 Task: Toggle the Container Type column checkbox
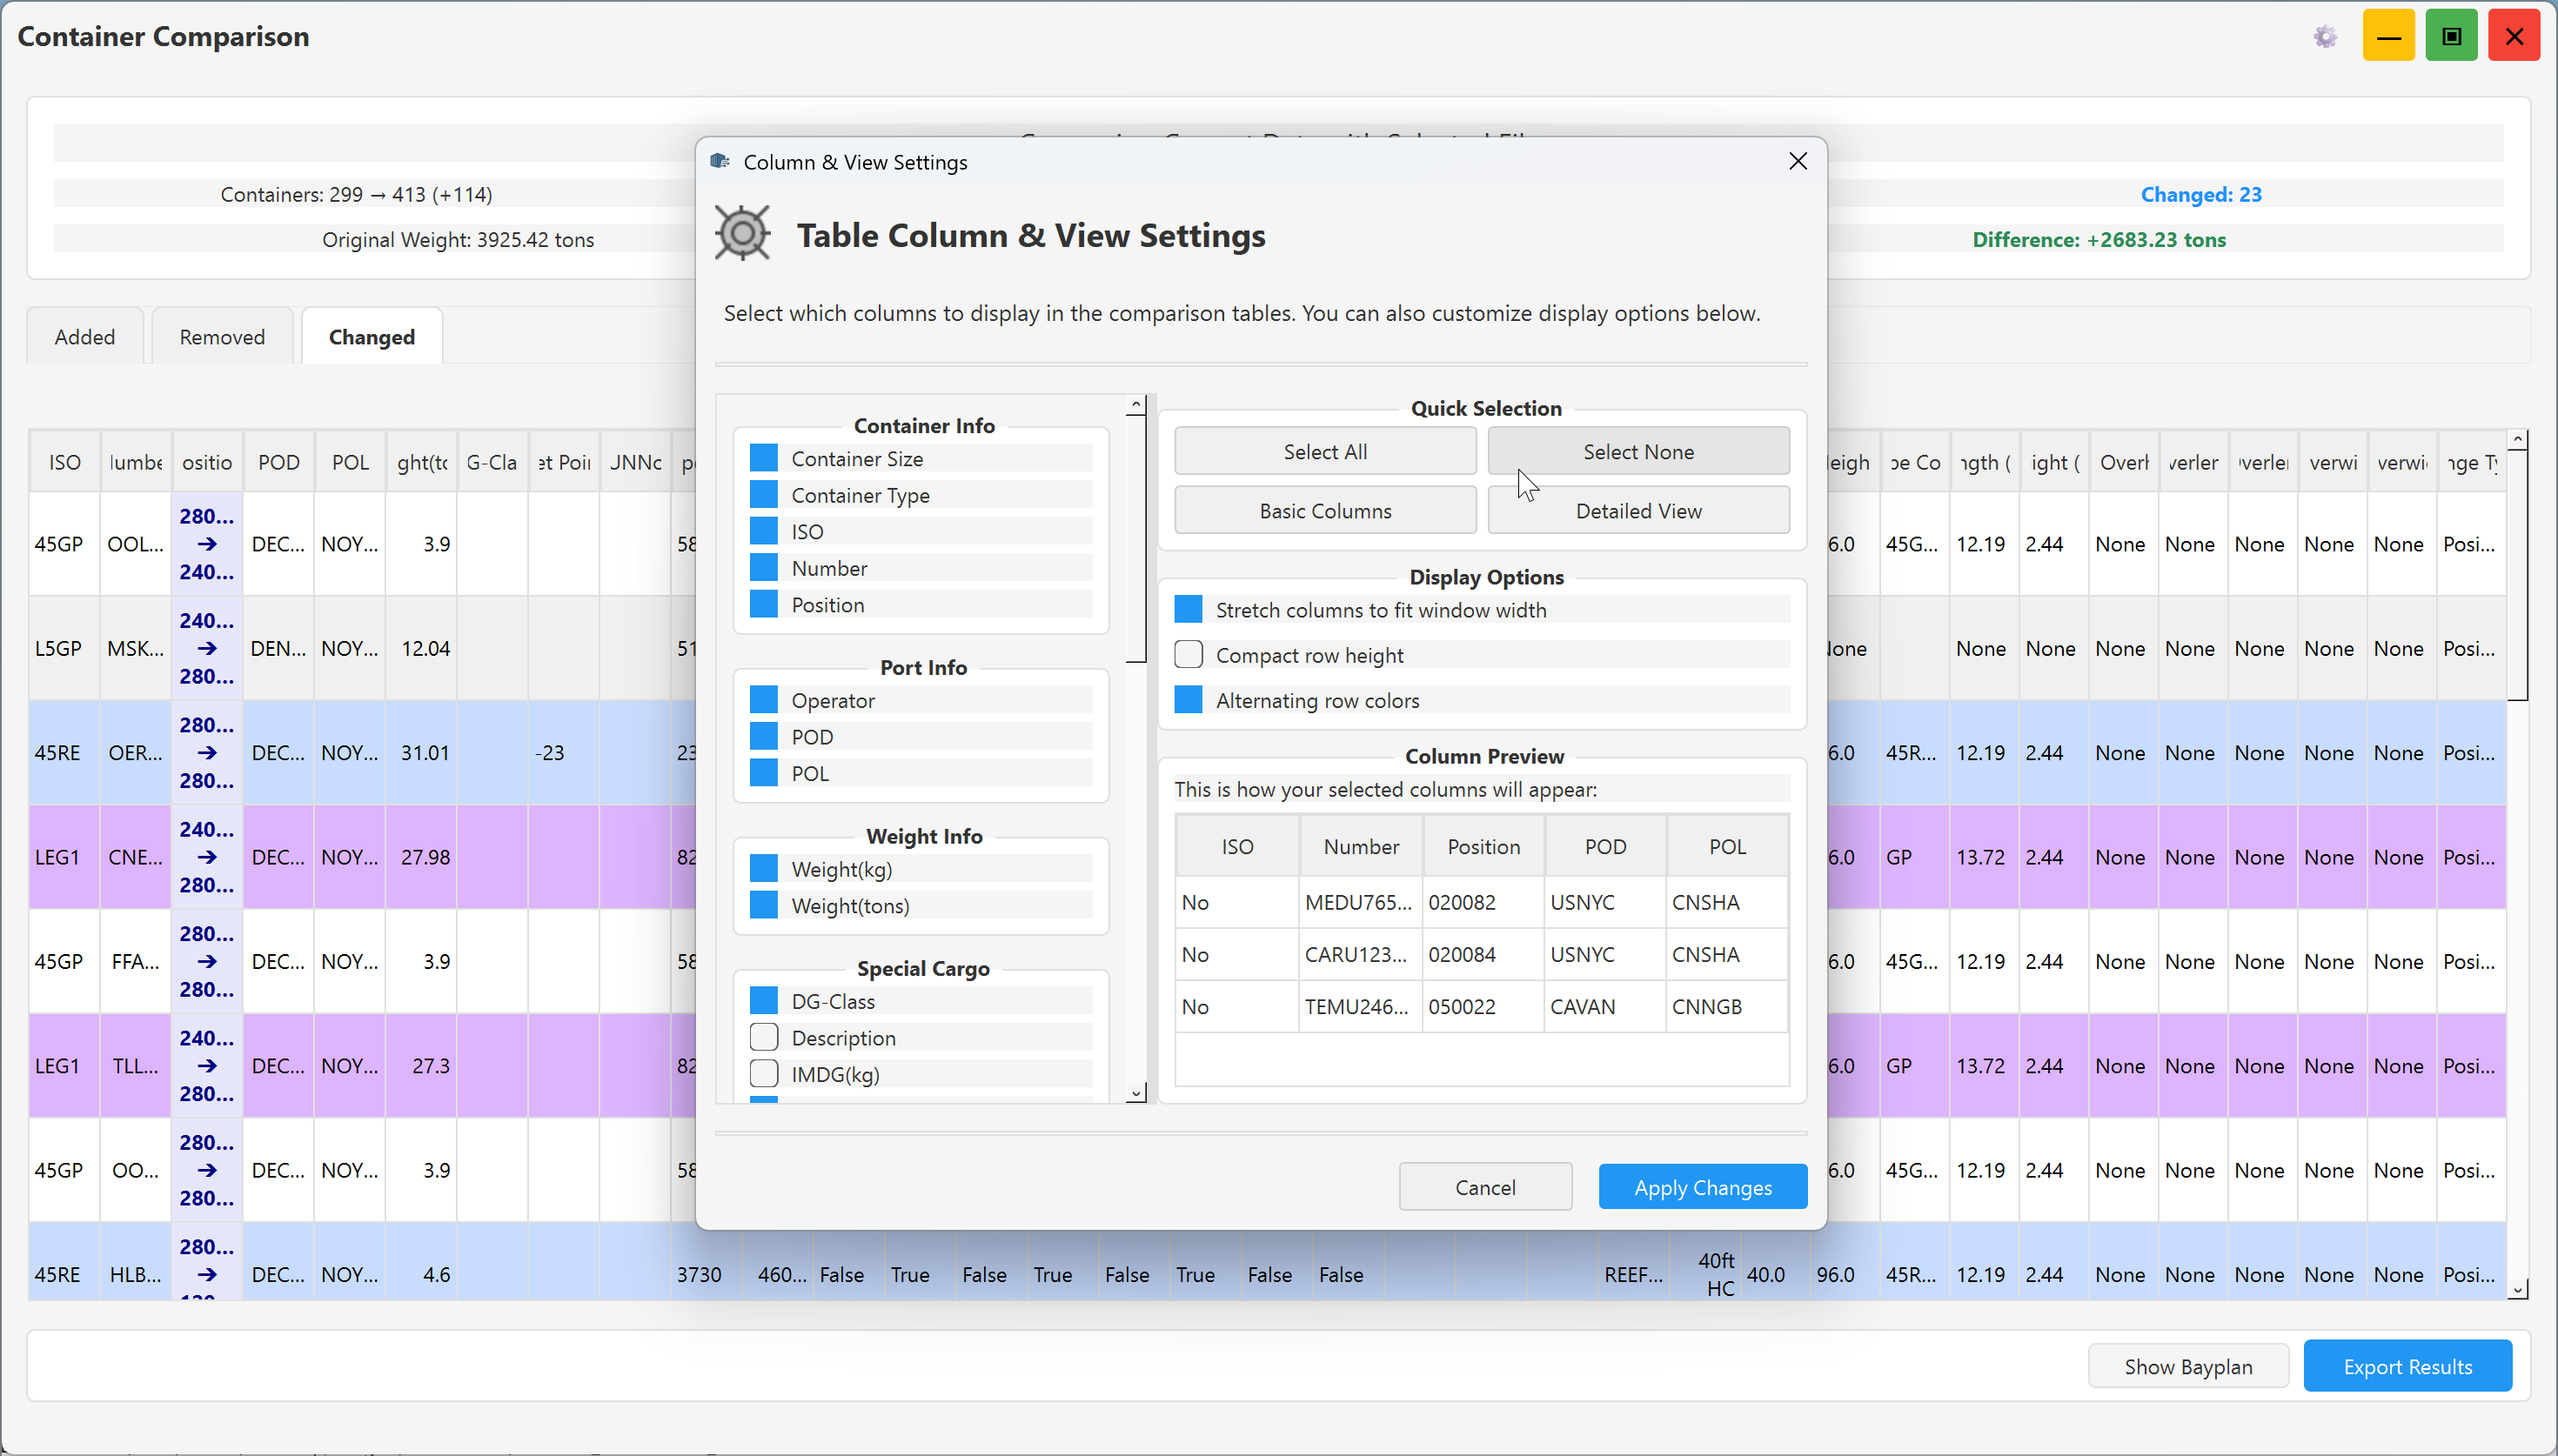(764, 495)
